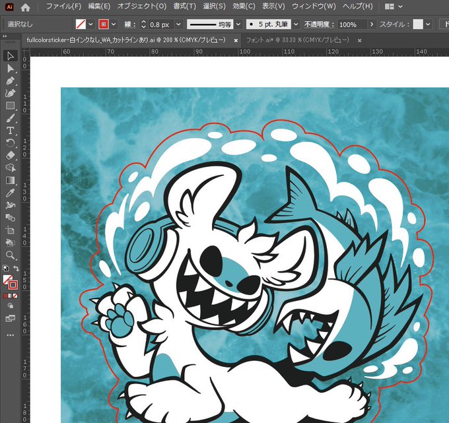Click the toolbar fill box
Image resolution: width=449 pixels, height=423 pixels.
(7, 279)
